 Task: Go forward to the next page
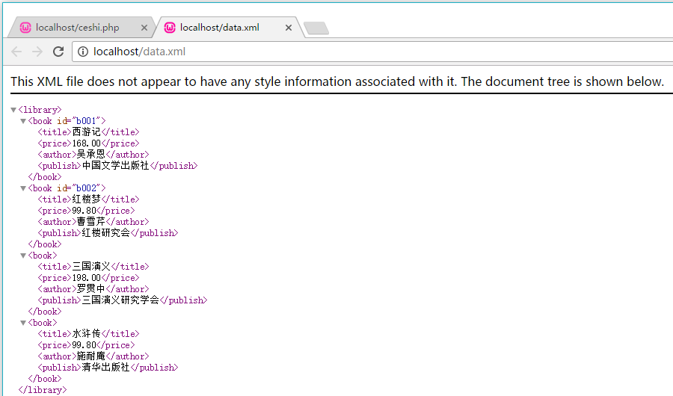[37, 52]
